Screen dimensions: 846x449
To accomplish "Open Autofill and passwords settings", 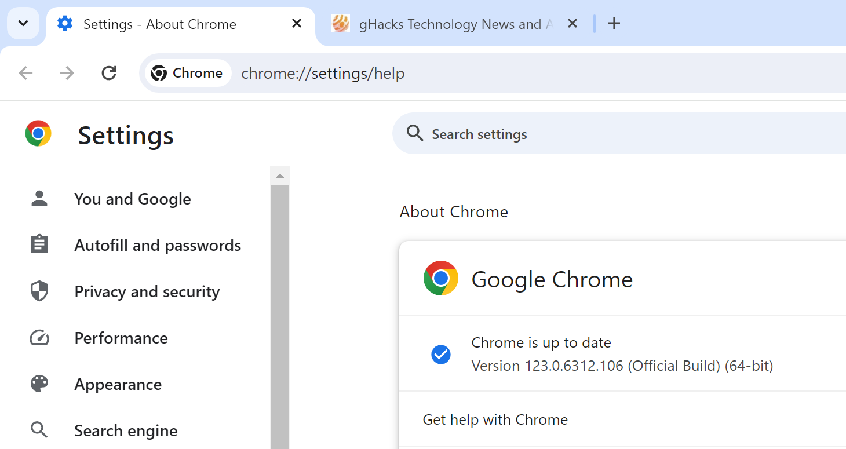I will [158, 245].
